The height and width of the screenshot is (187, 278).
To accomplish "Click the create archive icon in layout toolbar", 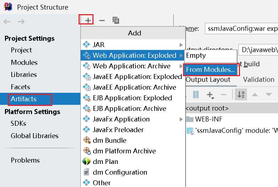I will (196, 95).
